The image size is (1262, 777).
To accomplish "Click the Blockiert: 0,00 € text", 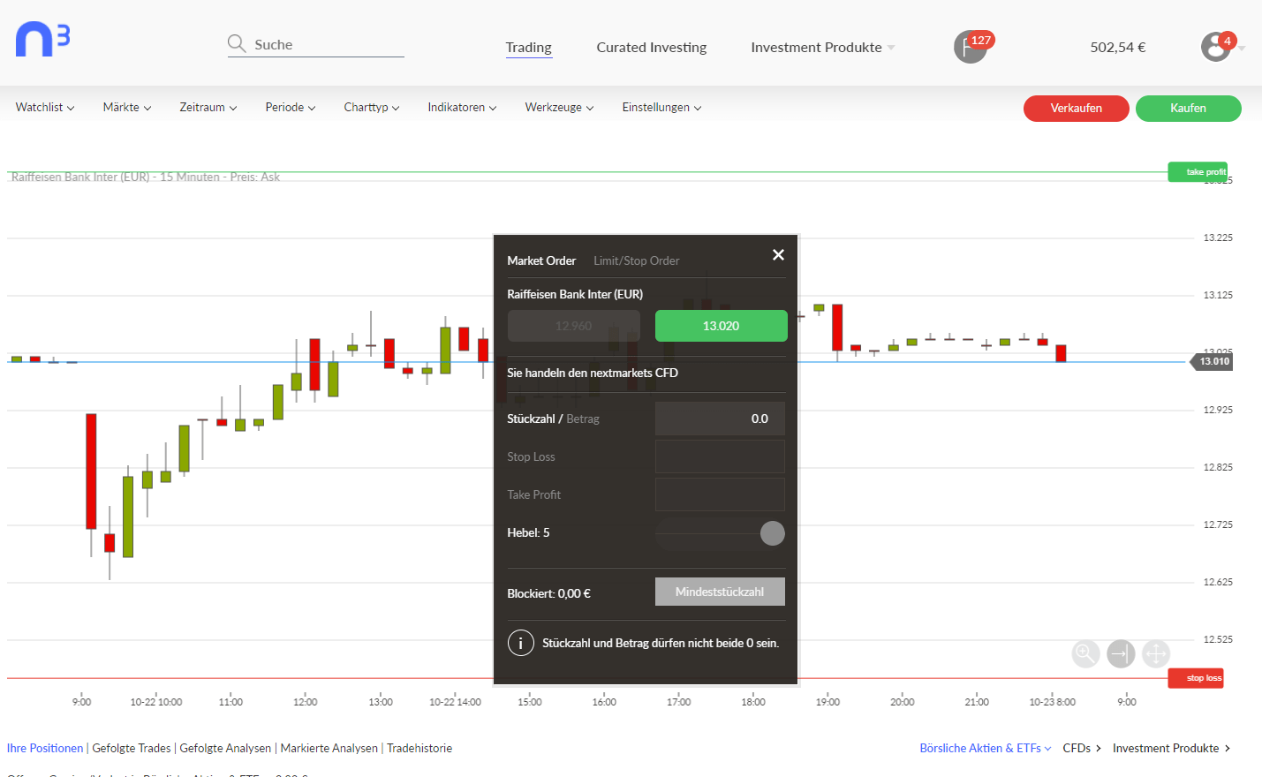I will coord(548,593).
